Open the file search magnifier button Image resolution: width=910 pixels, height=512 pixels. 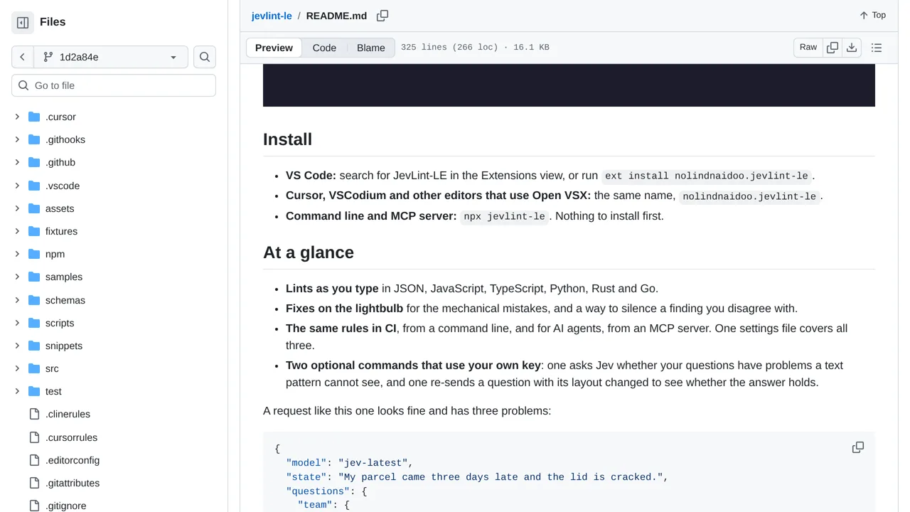click(x=205, y=57)
